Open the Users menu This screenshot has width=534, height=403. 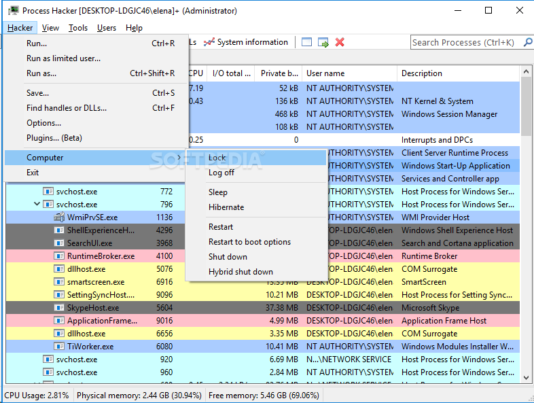tap(107, 28)
